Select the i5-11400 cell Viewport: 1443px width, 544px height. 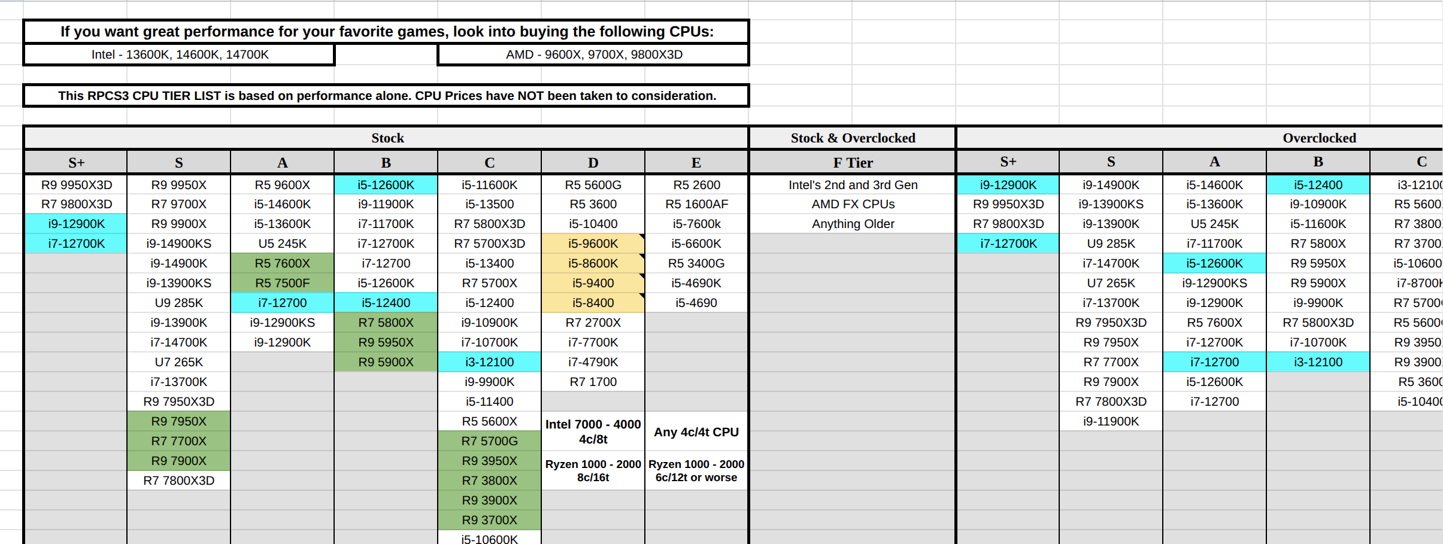pos(489,402)
